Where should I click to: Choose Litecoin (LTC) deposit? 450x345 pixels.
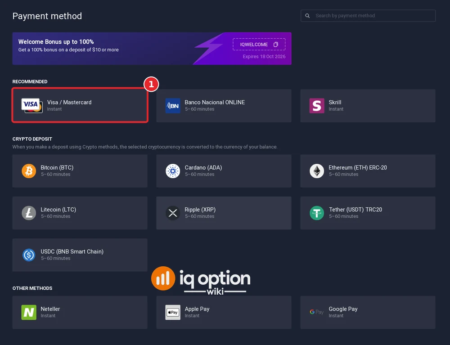coord(80,213)
